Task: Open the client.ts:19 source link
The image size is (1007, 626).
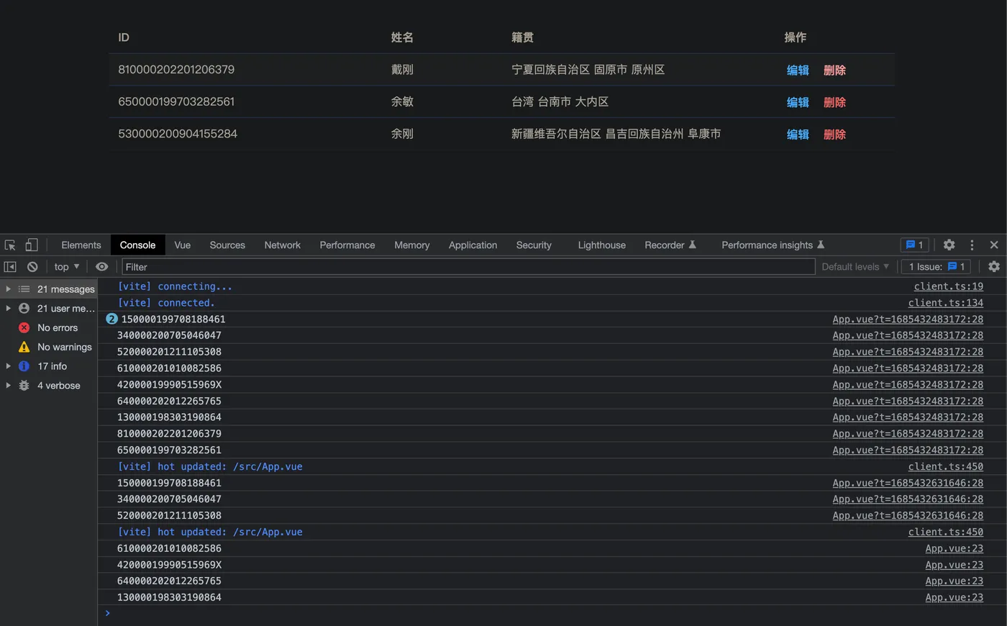Action: 948,286
